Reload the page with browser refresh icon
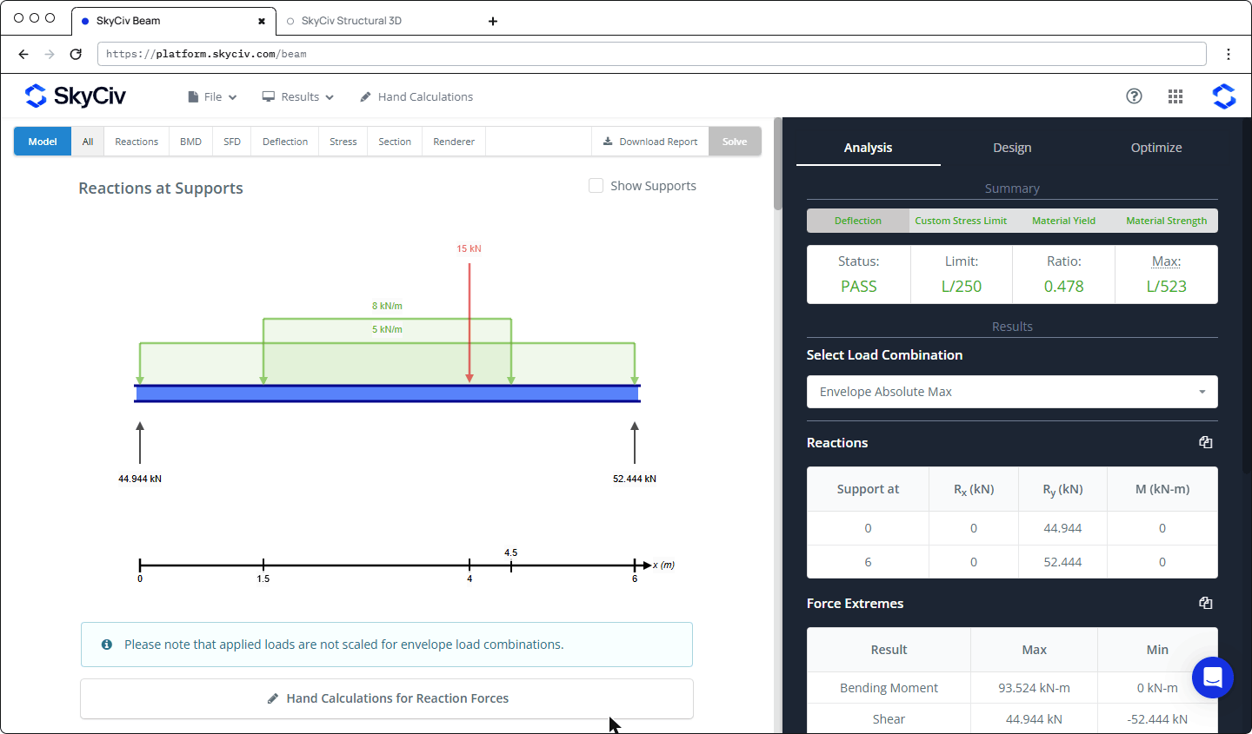Viewport: 1252px width, 734px height. pyautogui.click(x=76, y=54)
